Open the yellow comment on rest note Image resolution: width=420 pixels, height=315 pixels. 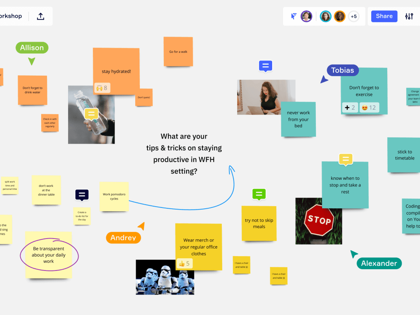[x=346, y=160]
